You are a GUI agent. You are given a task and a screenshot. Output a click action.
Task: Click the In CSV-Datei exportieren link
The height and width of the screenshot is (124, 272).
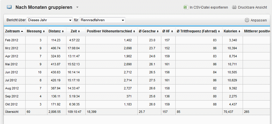[x=208, y=7]
